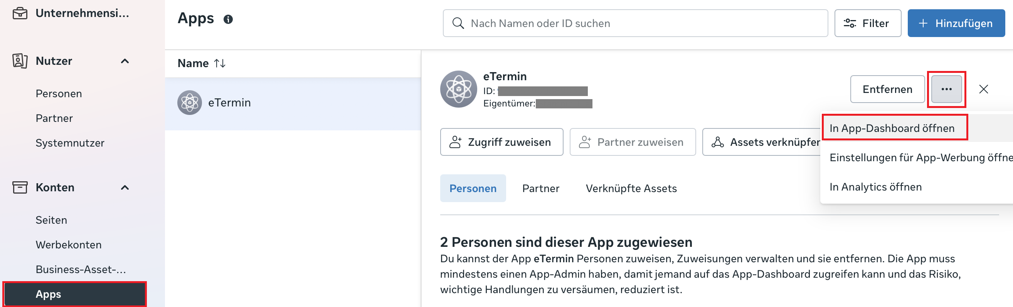Open Personen in sidebar
The width and height of the screenshot is (1013, 307).
[x=59, y=94]
